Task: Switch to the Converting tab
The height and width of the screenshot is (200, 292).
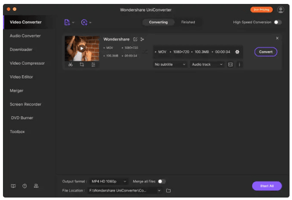Action: pyautogui.click(x=158, y=22)
